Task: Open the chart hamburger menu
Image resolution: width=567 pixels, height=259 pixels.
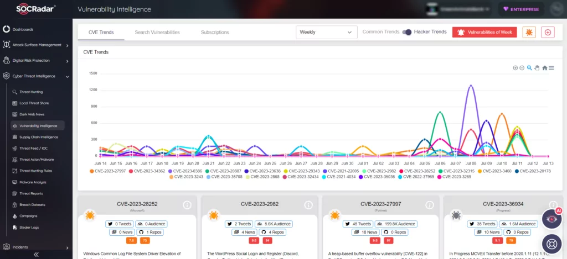Action: pos(551,68)
